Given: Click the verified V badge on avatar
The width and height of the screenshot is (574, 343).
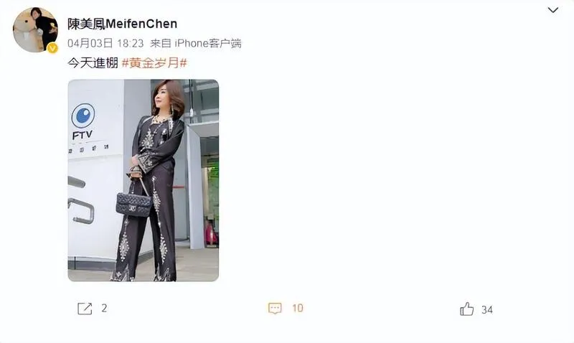Looking at the screenshot, I should (52, 47).
